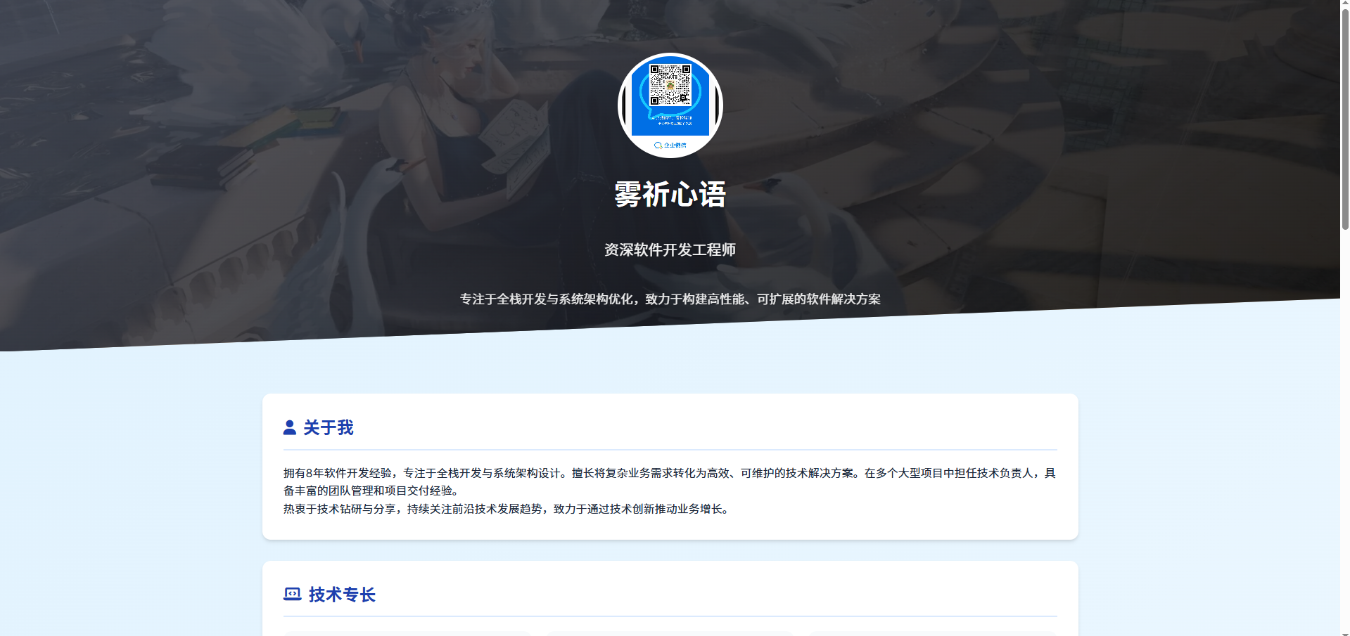Click the 雾祈心语 name heading
1350x636 pixels.
[670, 195]
